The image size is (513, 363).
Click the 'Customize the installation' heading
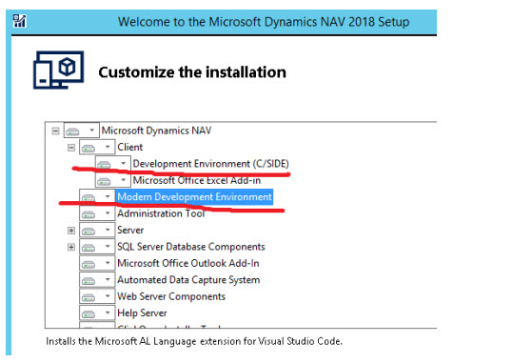point(192,72)
